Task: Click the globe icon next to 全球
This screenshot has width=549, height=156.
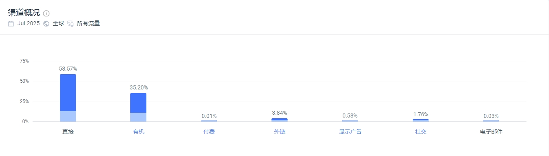Action: pos(46,23)
